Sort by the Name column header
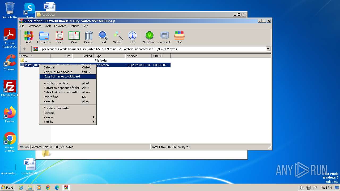The height and width of the screenshot is (191, 340). click(x=35, y=56)
